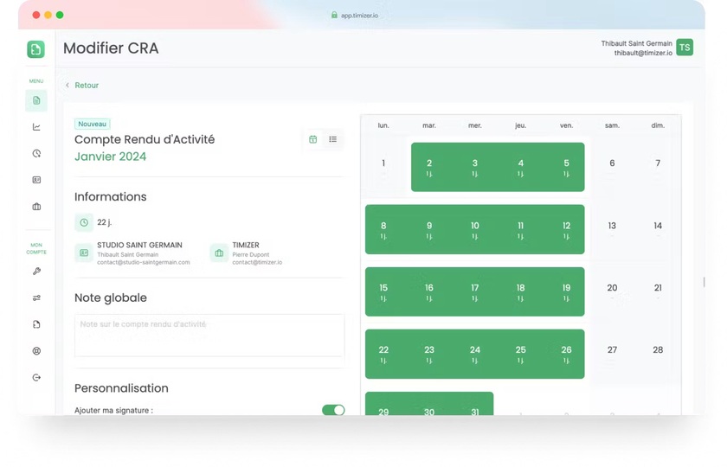Select Saturday 13 in the calendar

(x=612, y=226)
